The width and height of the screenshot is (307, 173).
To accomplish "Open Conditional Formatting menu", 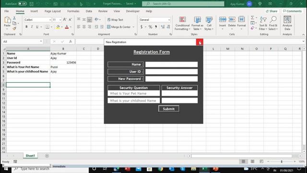I will coord(182,24).
